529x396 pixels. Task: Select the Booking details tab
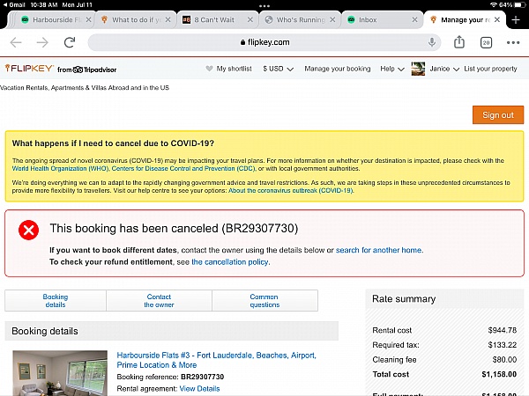56,301
